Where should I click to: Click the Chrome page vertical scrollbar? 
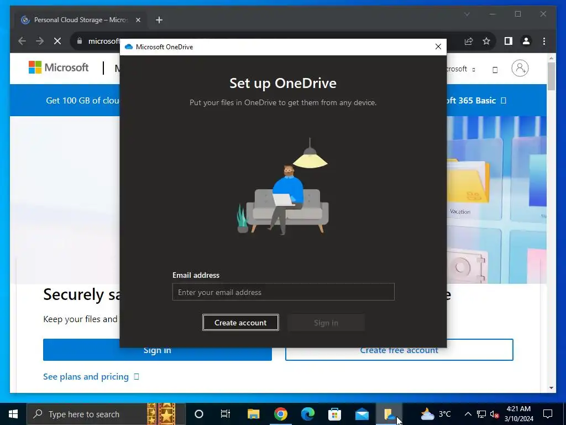click(551, 76)
